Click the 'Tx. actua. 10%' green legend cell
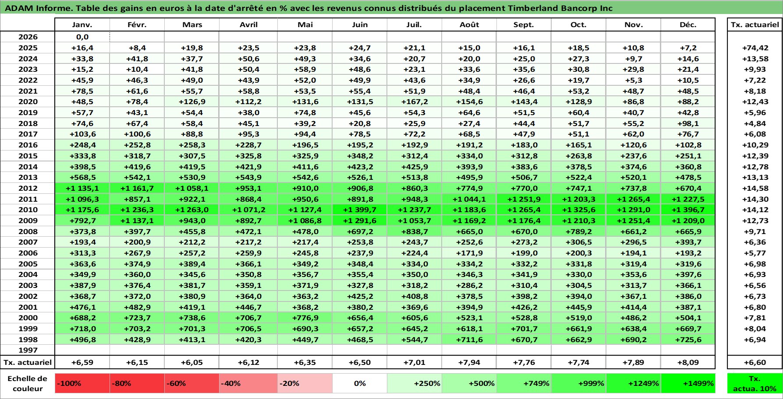 coord(755,383)
